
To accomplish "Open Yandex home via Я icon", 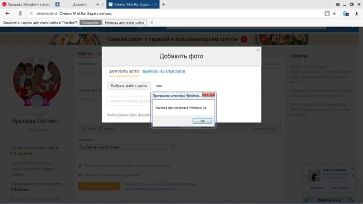I will pos(20,14).
